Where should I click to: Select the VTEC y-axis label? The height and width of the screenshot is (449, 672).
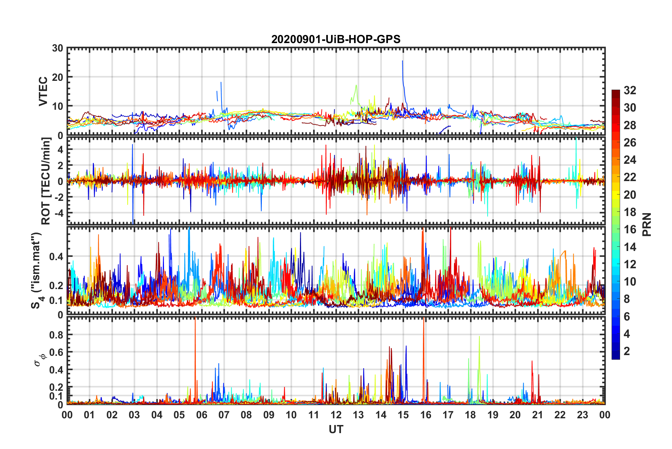pos(43,91)
